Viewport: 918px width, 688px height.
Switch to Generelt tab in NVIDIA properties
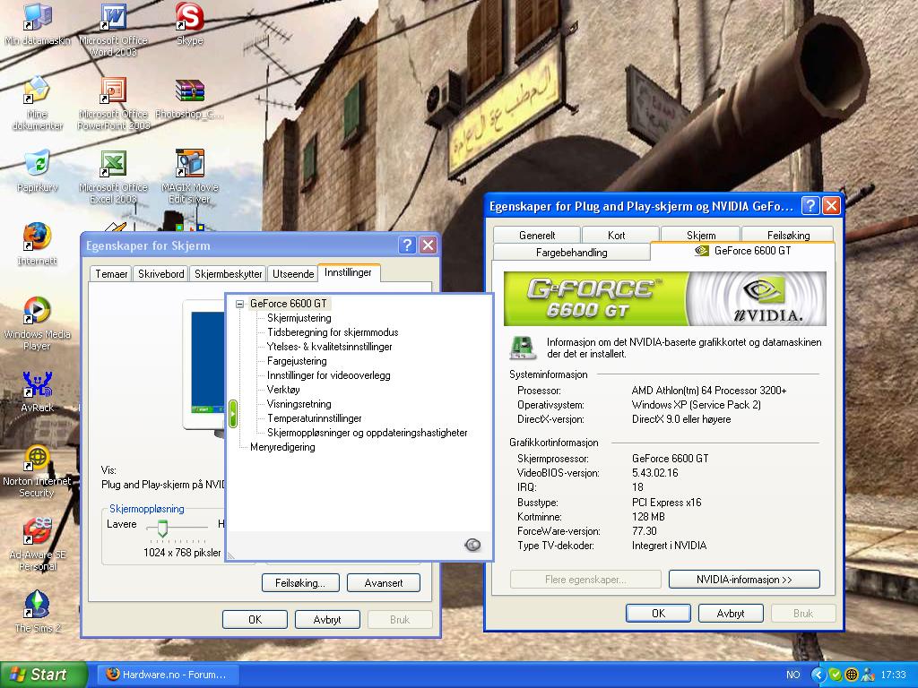click(537, 236)
